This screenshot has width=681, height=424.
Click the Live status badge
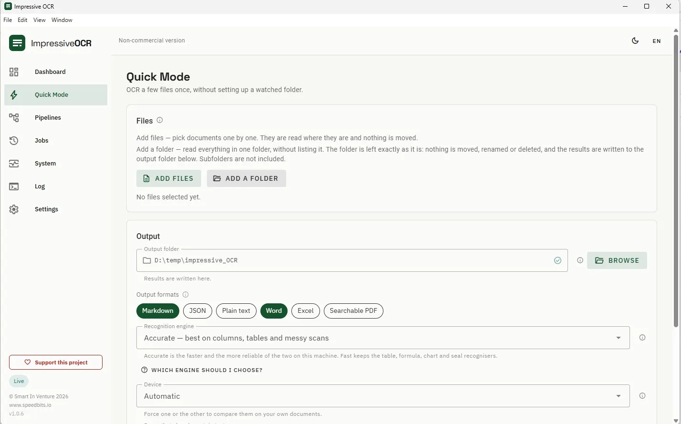[19, 381]
